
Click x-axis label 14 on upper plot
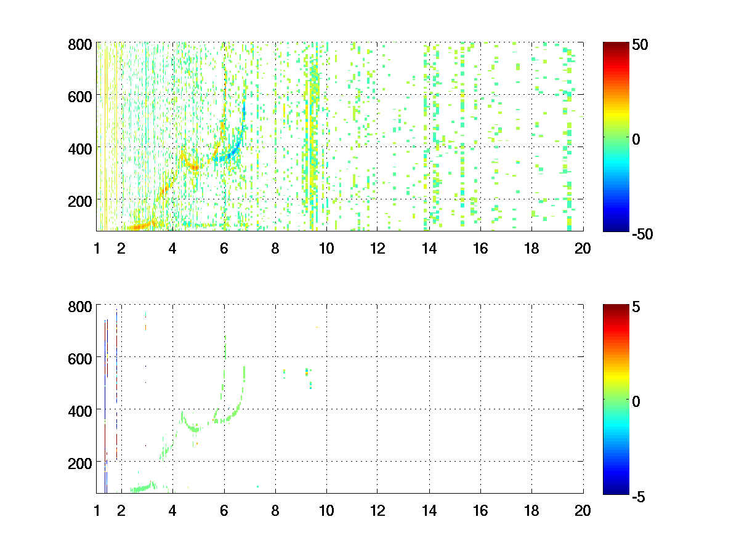coord(429,249)
